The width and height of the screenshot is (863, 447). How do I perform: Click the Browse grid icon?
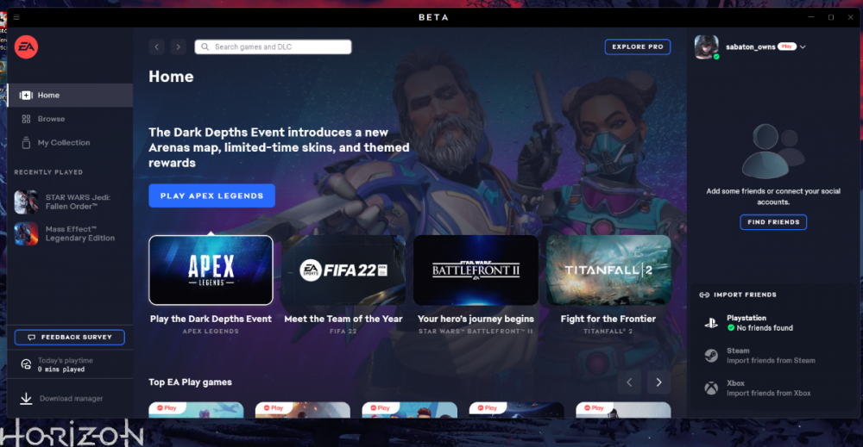(26, 119)
